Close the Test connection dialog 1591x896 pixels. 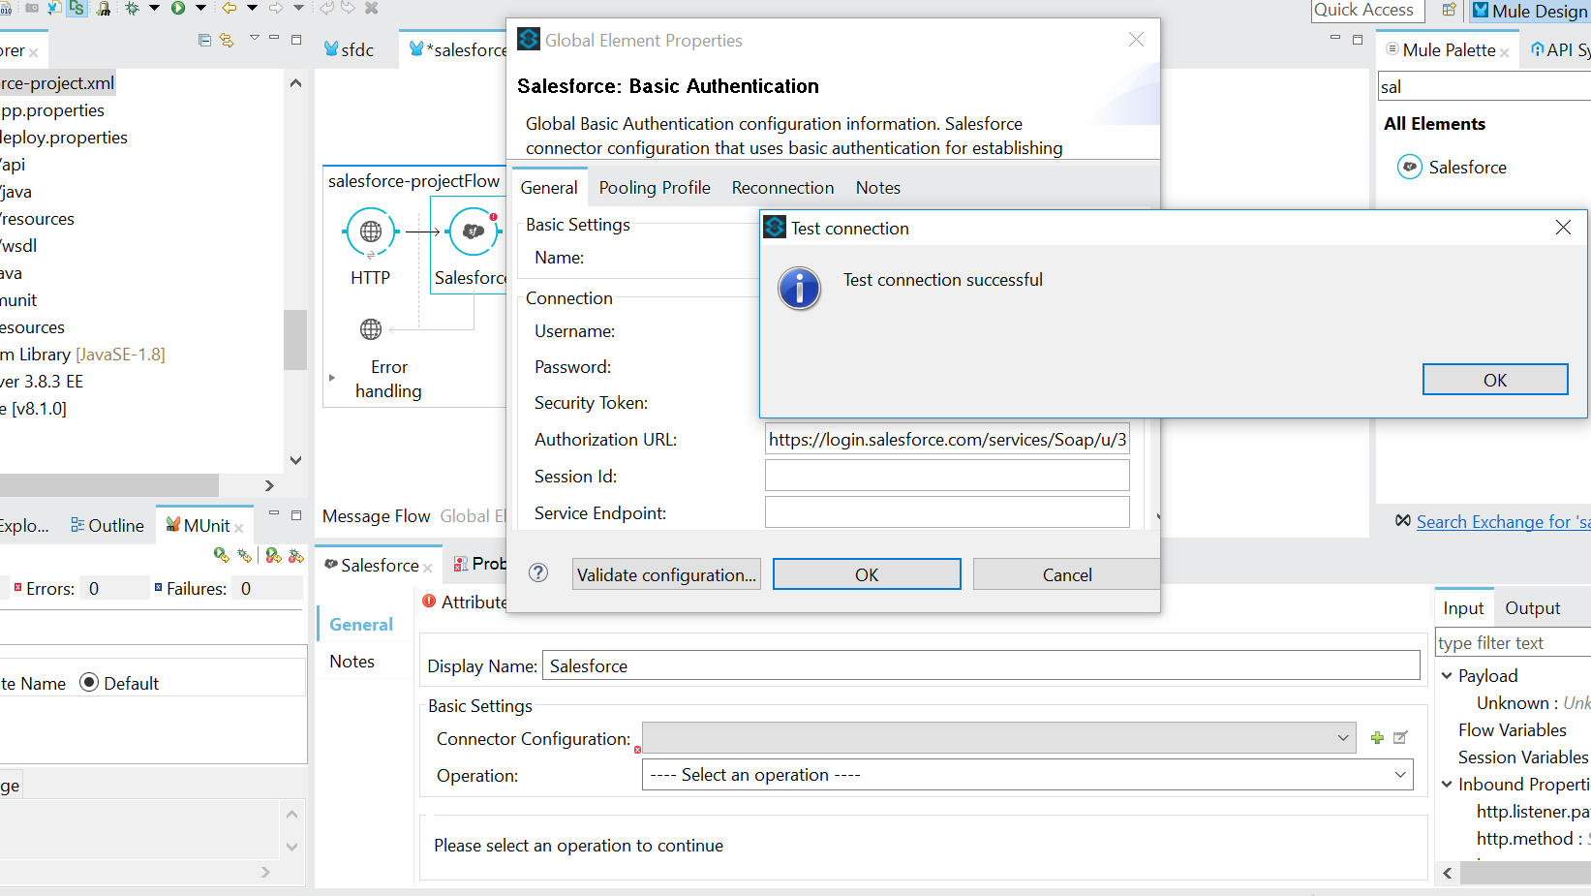coord(1563,228)
